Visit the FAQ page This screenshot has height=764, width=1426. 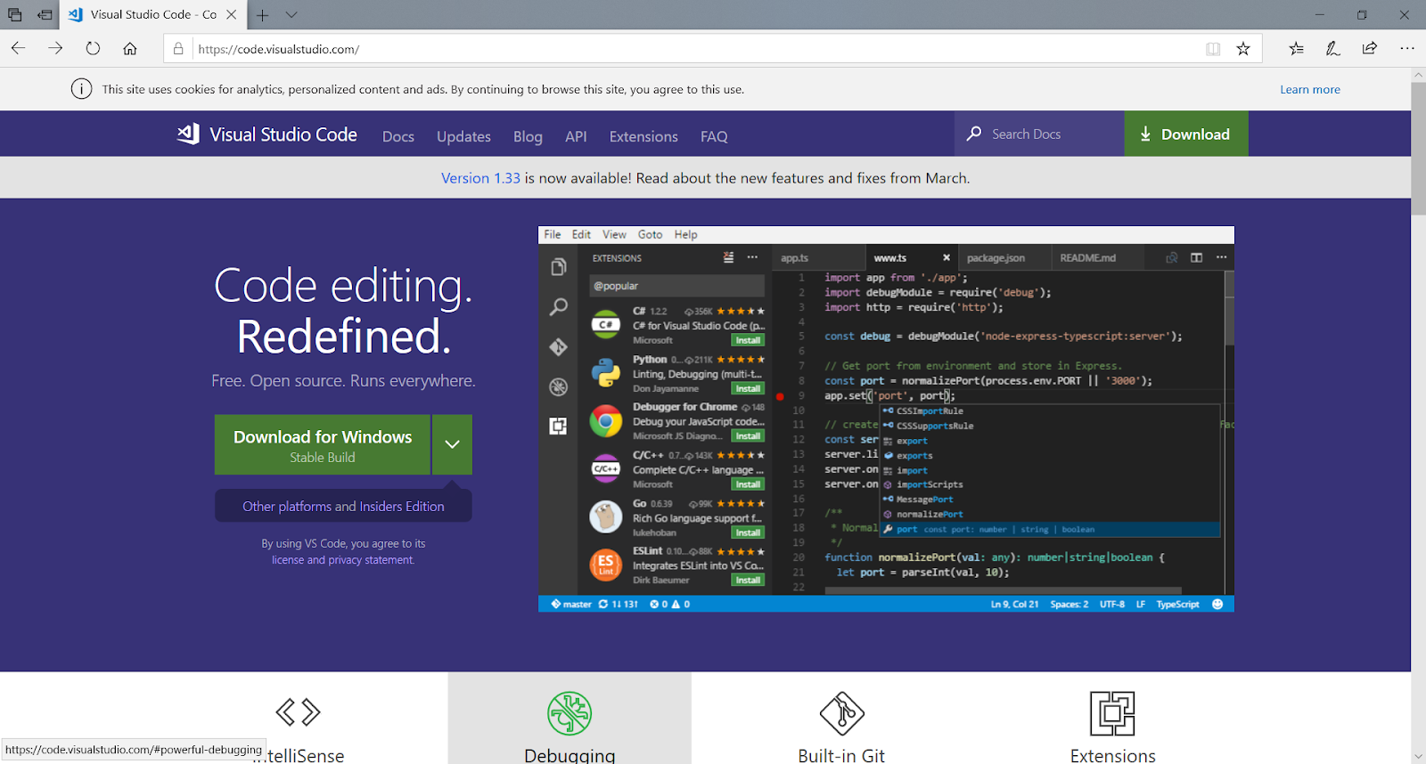click(714, 136)
